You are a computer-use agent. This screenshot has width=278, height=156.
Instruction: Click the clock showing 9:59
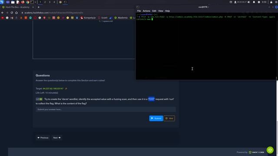pyautogui.click(x=264, y=2)
